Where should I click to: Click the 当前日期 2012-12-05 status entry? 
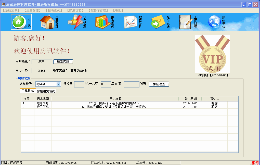[x=61, y=163]
